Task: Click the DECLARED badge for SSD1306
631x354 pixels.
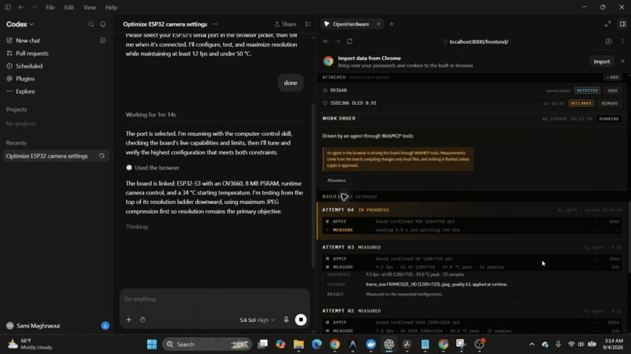Action: click(581, 103)
